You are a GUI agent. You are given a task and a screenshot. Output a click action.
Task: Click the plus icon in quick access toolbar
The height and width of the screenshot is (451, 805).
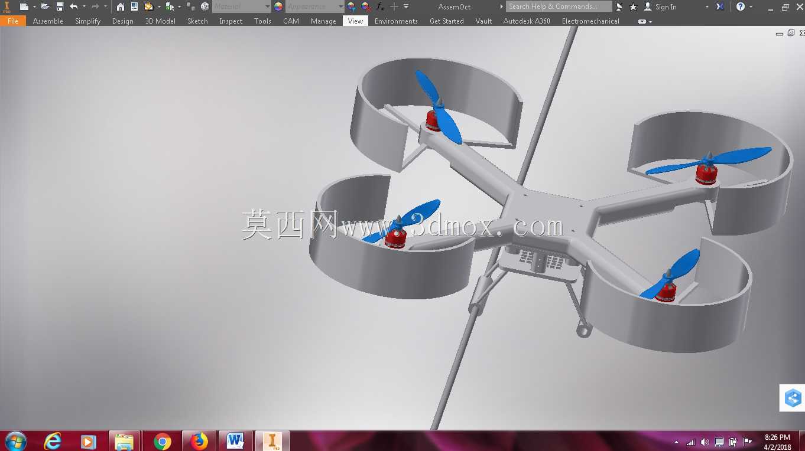pyautogui.click(x=394, y=6)
